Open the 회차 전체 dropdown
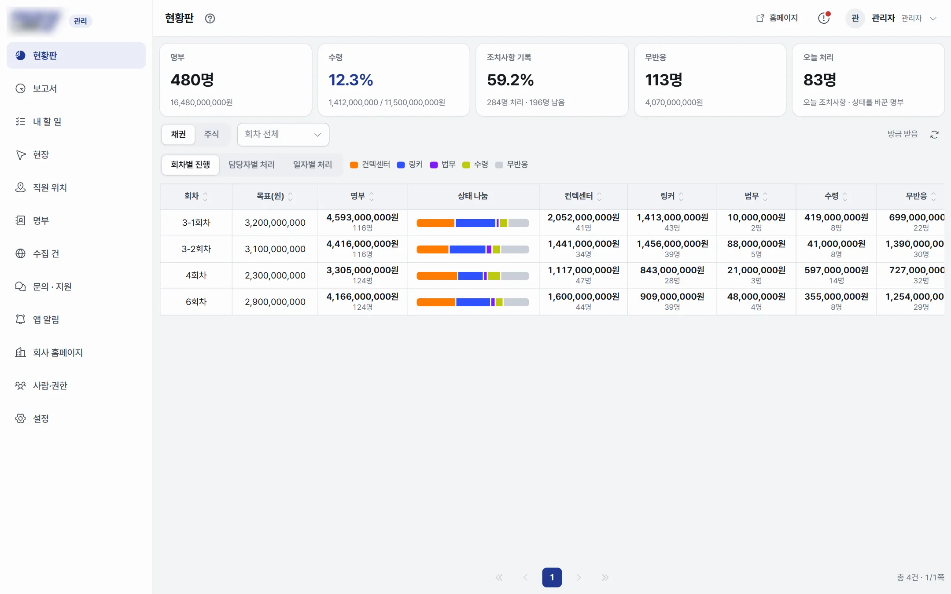 (283, 135)
